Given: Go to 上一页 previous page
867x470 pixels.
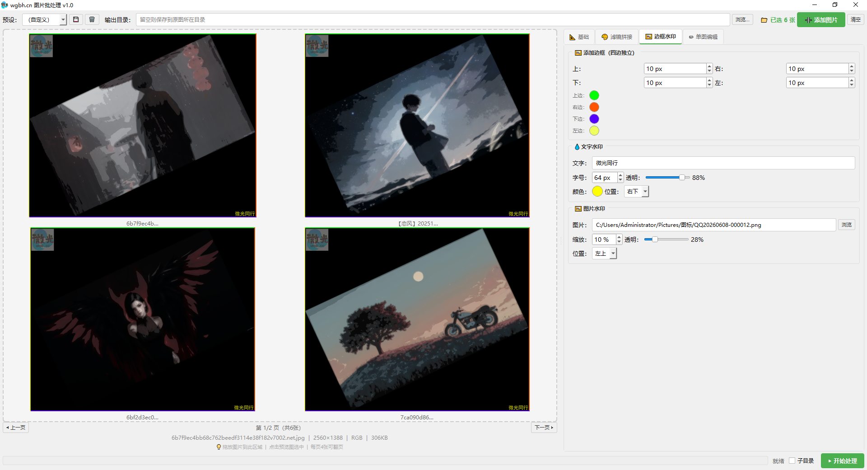Looking at the screenshot, I should click(x=16, y=428).
